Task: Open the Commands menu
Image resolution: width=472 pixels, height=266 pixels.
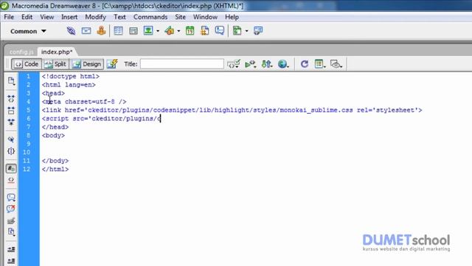Action: pyautogui.click(x=150, y=17)
